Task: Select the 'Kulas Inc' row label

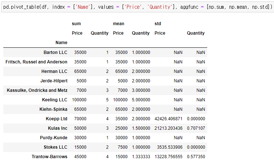Action: (58, 128)
